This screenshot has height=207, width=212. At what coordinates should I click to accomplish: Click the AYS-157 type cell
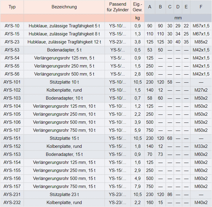12,186
